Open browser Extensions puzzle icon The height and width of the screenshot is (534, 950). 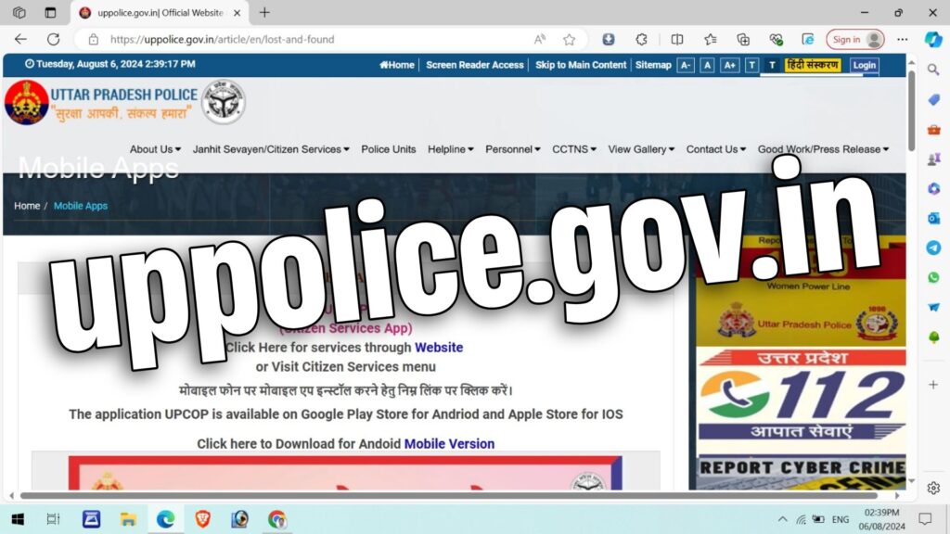tap(641, 39)
